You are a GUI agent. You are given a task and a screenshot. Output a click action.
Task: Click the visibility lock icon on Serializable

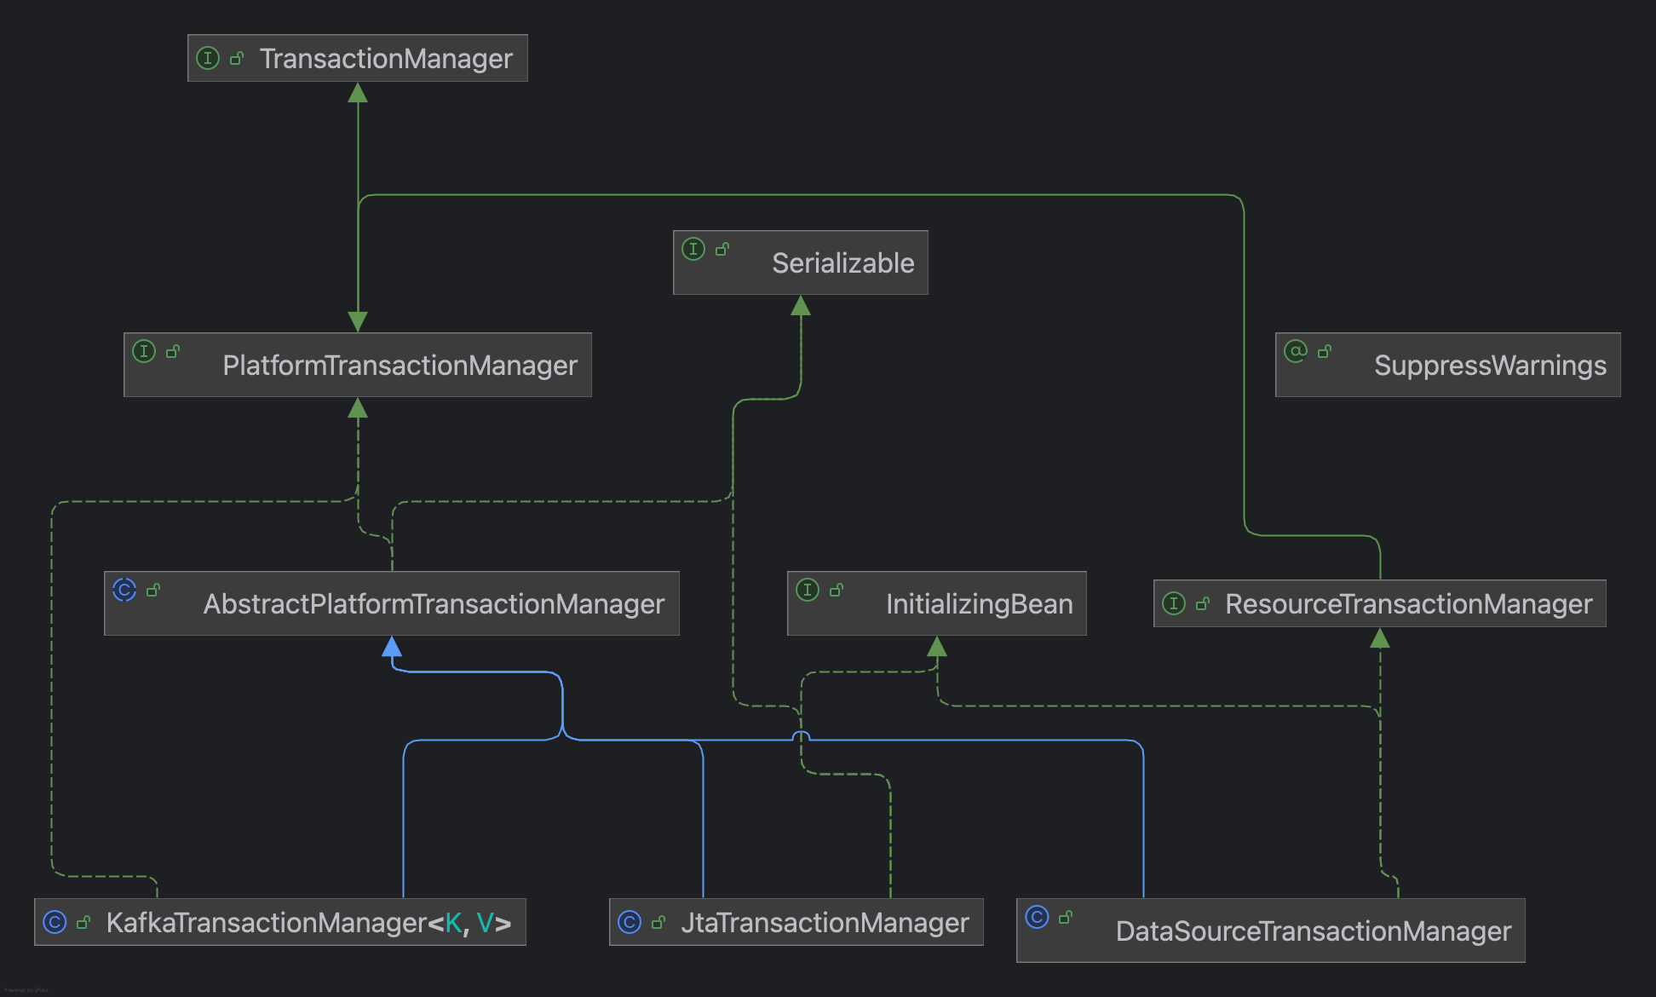(722, 249)
